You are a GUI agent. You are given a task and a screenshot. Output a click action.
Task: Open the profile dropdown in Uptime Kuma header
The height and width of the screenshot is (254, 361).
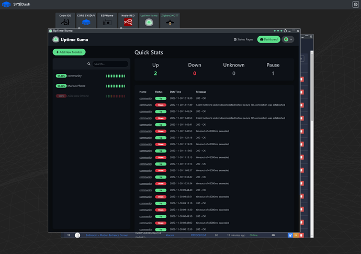click(x=288, y=39)
